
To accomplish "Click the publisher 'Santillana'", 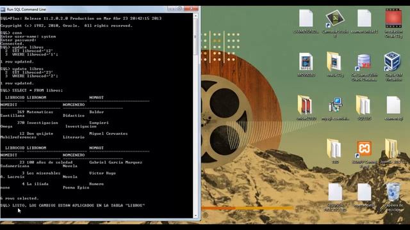I will [12, 116].
